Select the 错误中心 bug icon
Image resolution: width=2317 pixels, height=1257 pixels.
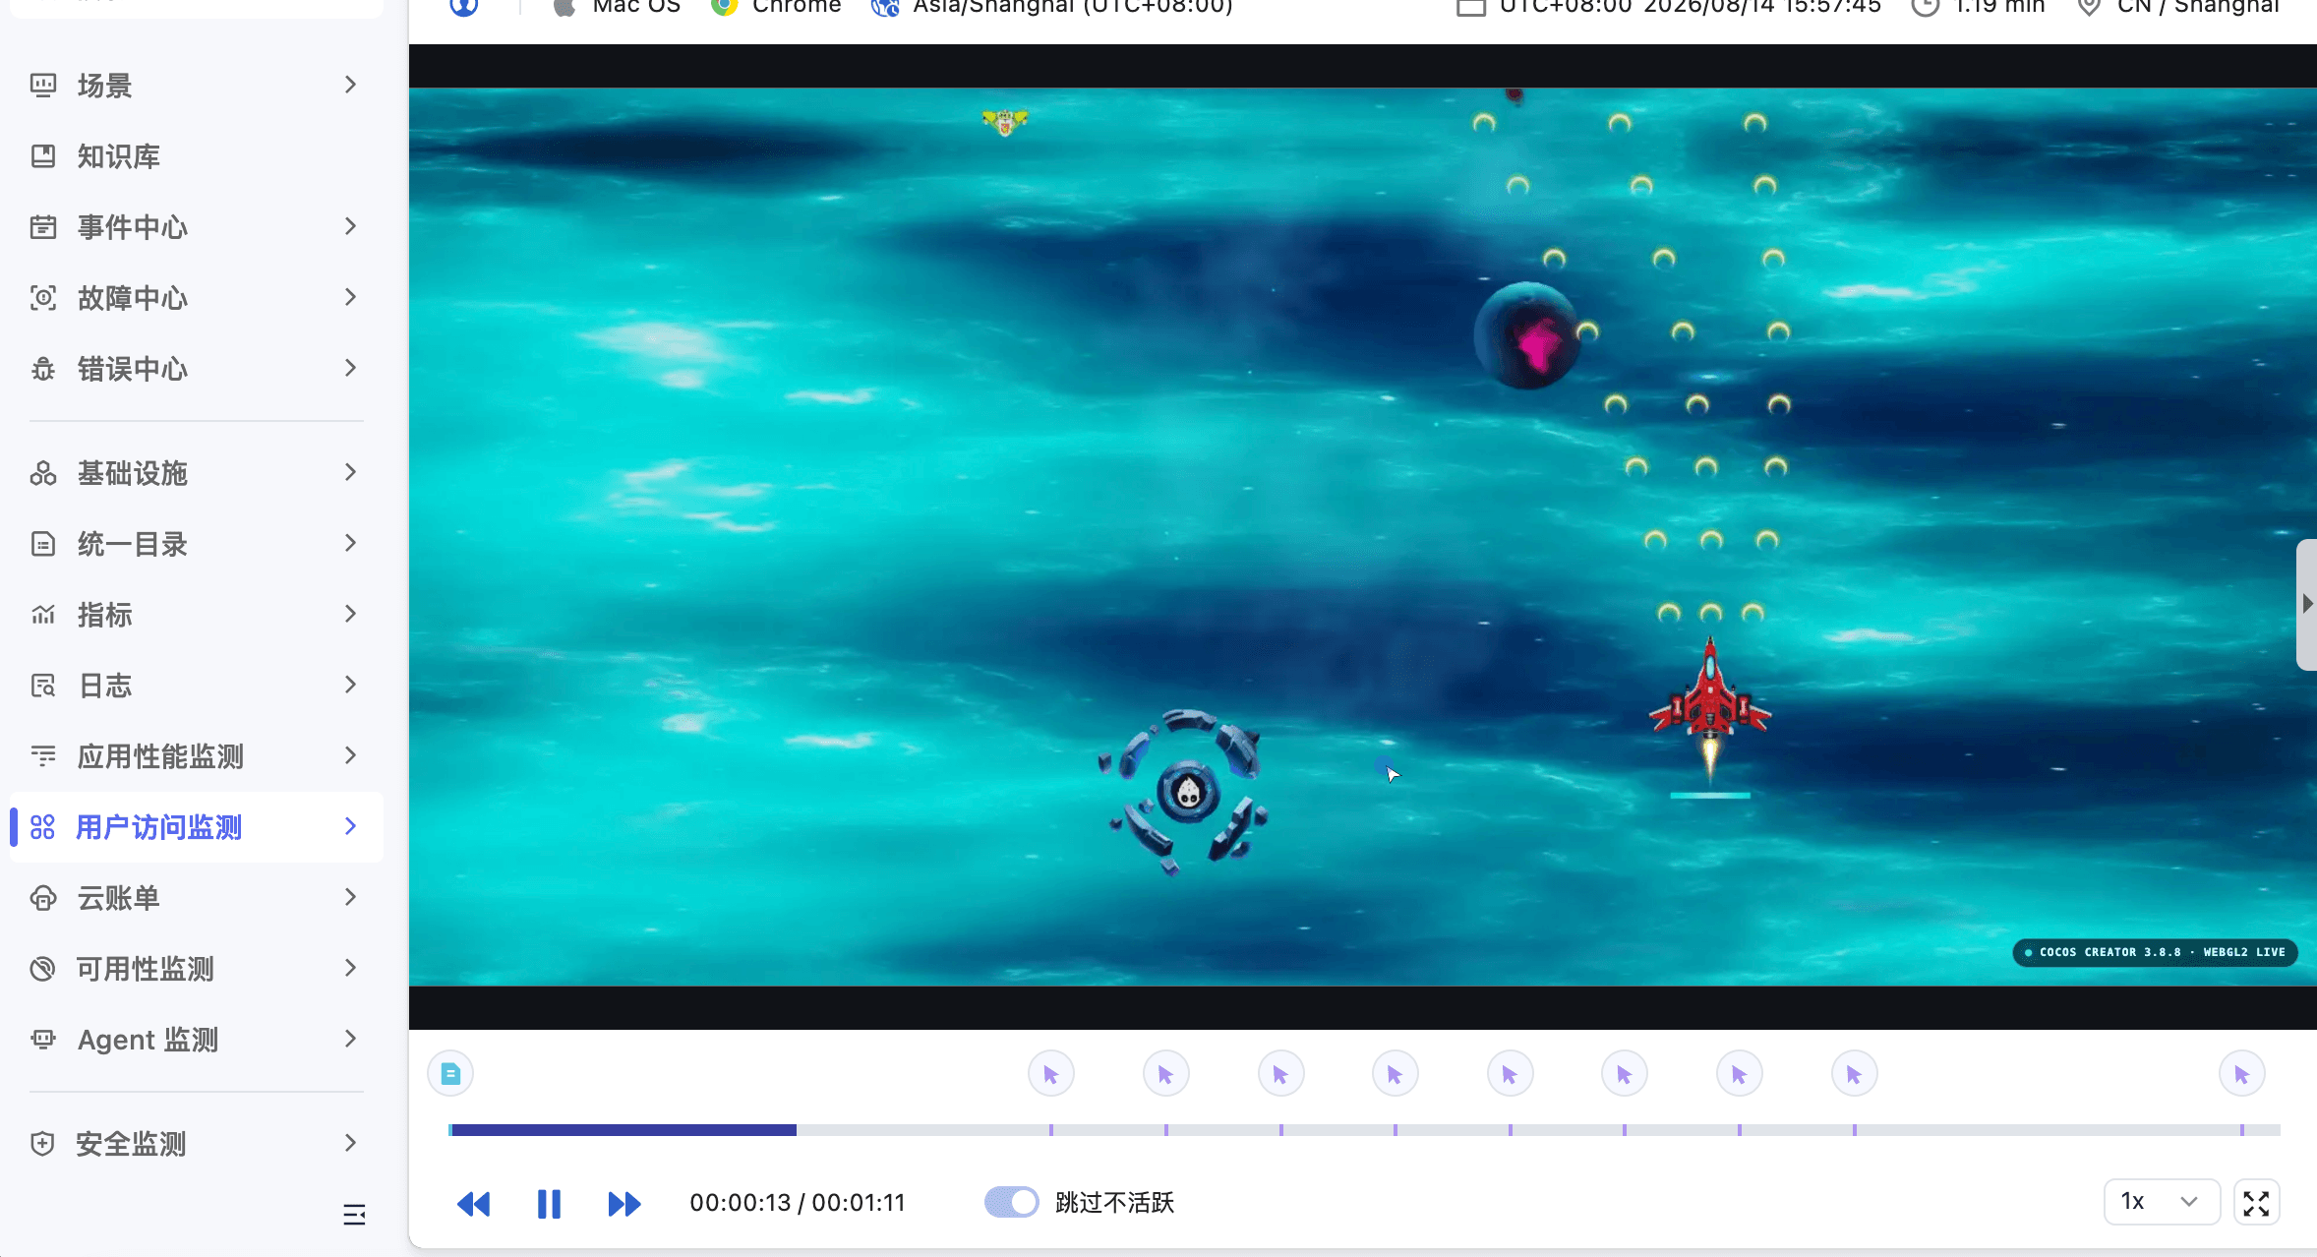point(43,369)
